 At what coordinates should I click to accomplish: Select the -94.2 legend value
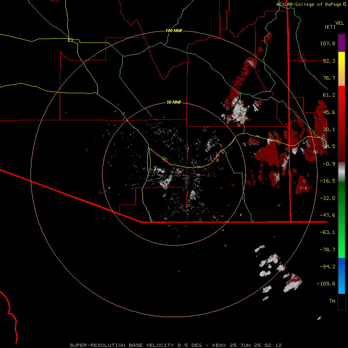coord(328,267)
